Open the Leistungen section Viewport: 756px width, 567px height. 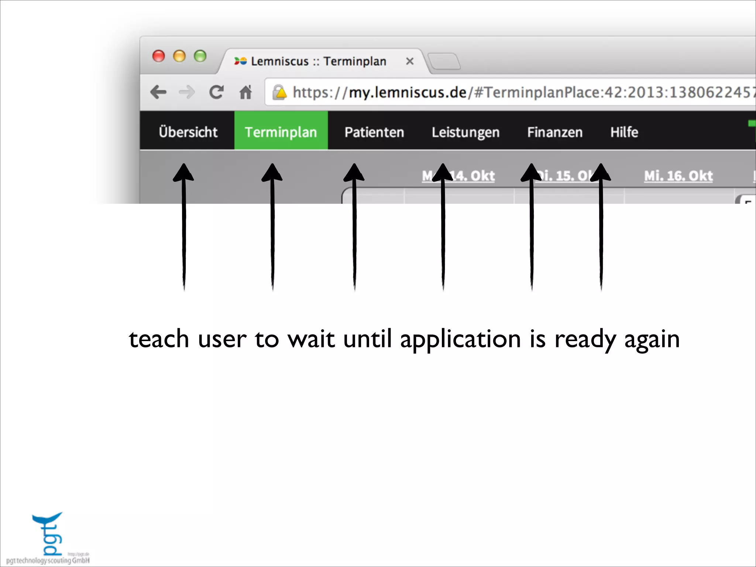coord(466,132)
